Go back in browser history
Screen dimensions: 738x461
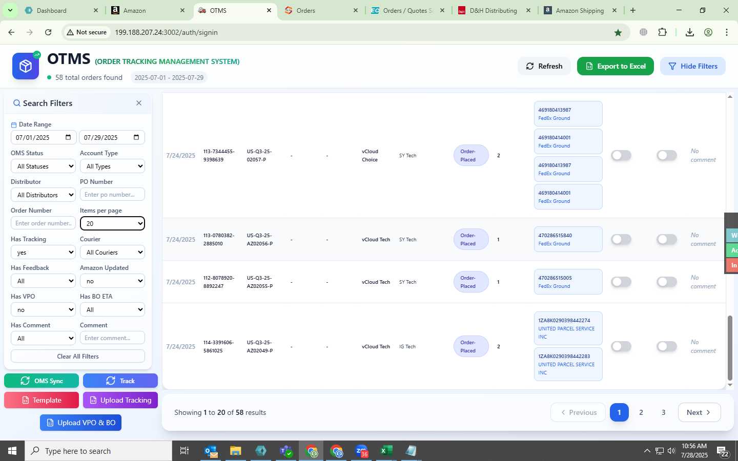(11, 32)
